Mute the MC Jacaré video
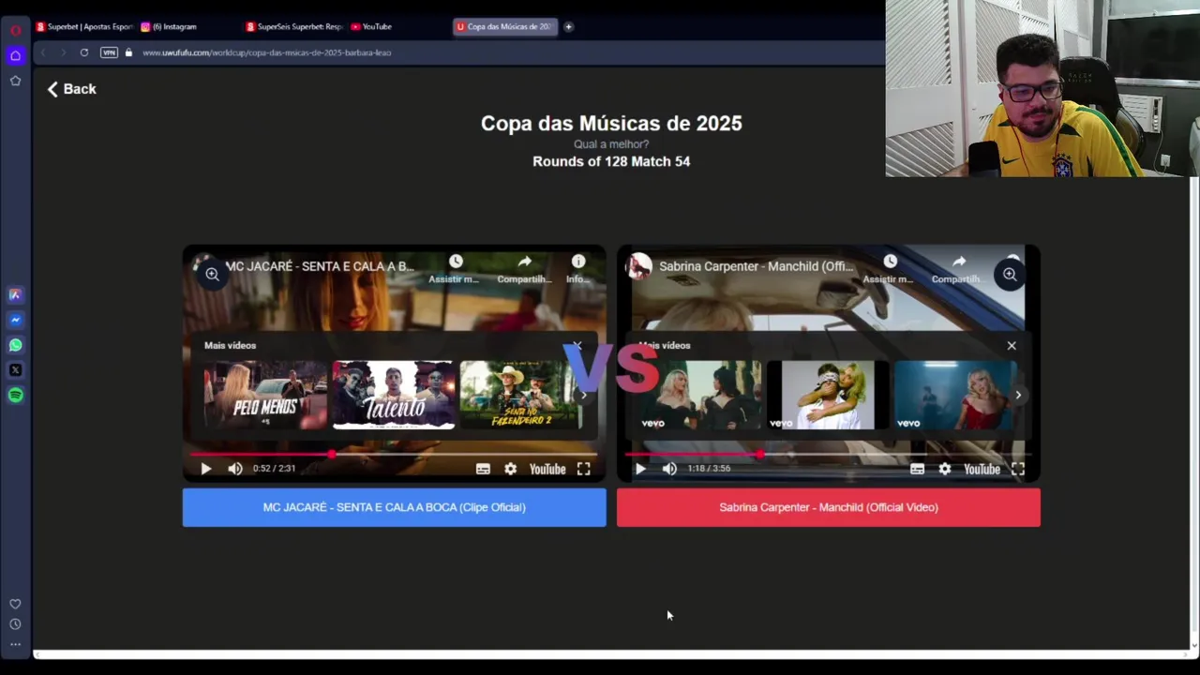1200x675 pixels. pyautogui.click(x=235, y=469)
